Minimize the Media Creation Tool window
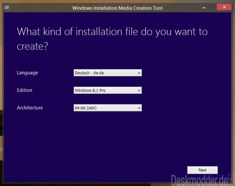The height and width of the screenshot is (186, 235). (204, 7)
